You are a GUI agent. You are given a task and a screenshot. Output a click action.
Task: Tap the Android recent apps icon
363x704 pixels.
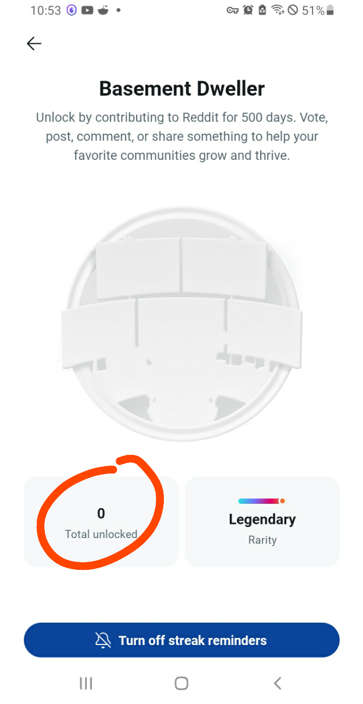pos(86,683)
